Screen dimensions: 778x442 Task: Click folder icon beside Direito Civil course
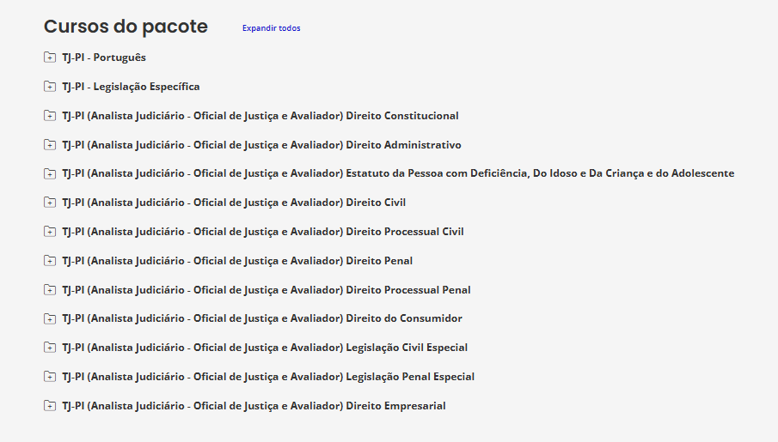(x=50, y=203)
